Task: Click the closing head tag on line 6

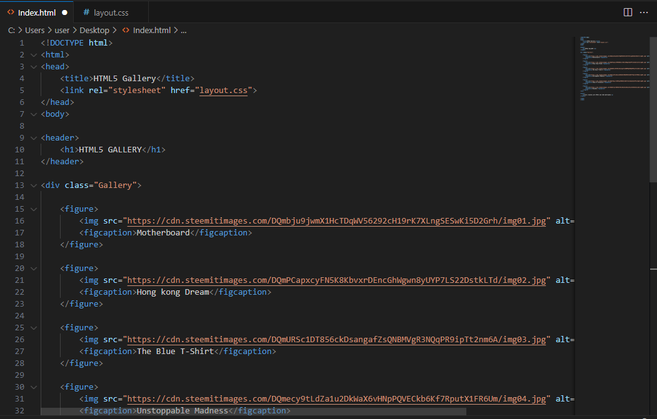Action: (x=58, y=102)
